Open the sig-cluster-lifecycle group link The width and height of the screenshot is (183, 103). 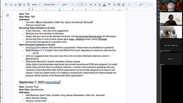89,36
